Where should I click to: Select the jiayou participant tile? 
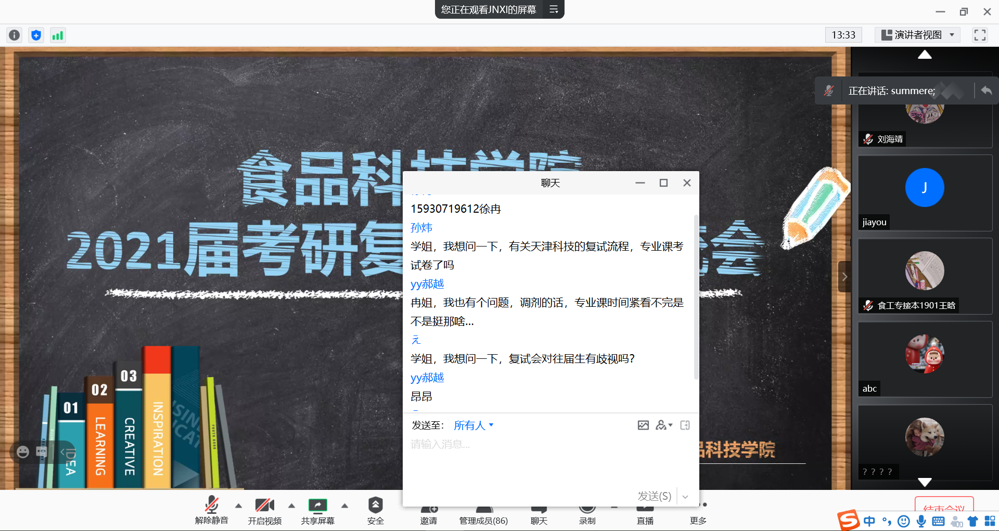tap(925, 193)
